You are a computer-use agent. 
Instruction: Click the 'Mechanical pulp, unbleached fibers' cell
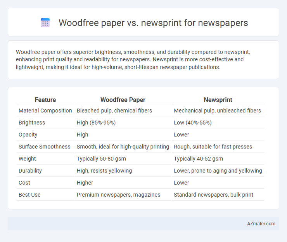pyautogui.click(x=218, y=111)
